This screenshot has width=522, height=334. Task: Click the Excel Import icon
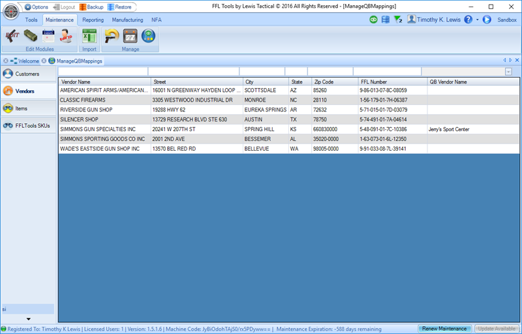[89, 36]
